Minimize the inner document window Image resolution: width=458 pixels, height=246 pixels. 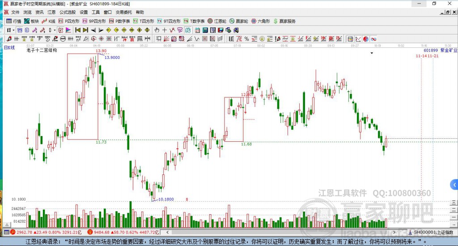[442, 12]
